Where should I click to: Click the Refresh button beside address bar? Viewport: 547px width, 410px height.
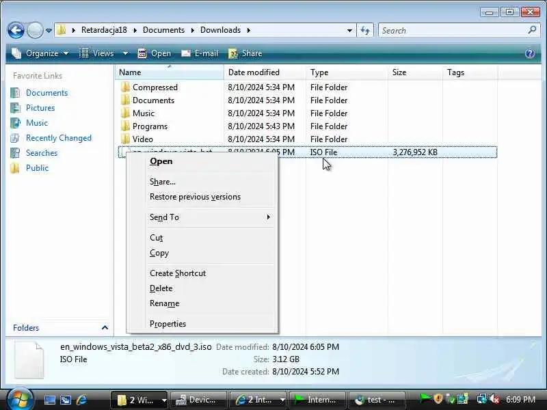tap(365, 30)
